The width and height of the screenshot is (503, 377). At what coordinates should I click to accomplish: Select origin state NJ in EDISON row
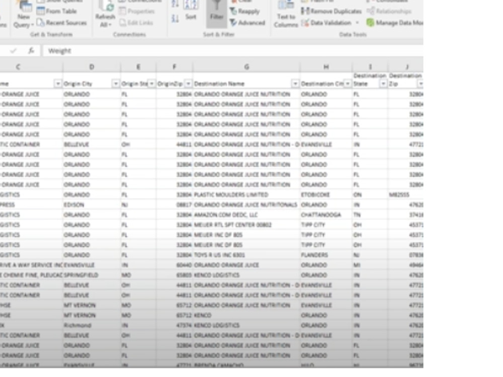tap(138, 205)
